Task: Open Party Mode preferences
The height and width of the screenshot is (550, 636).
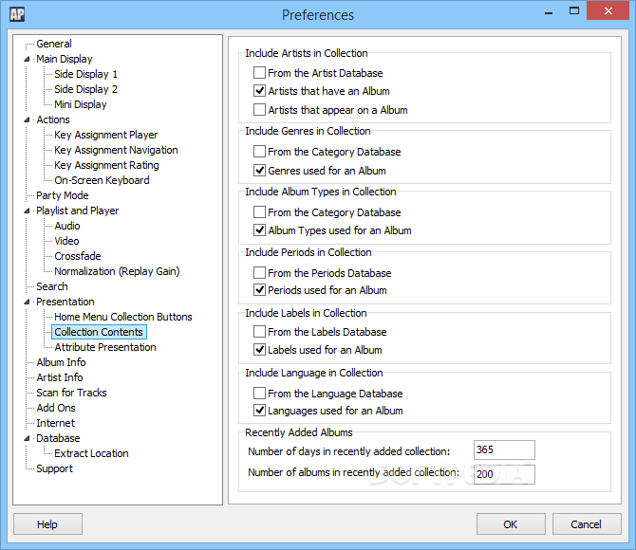Action: (63, 195)
